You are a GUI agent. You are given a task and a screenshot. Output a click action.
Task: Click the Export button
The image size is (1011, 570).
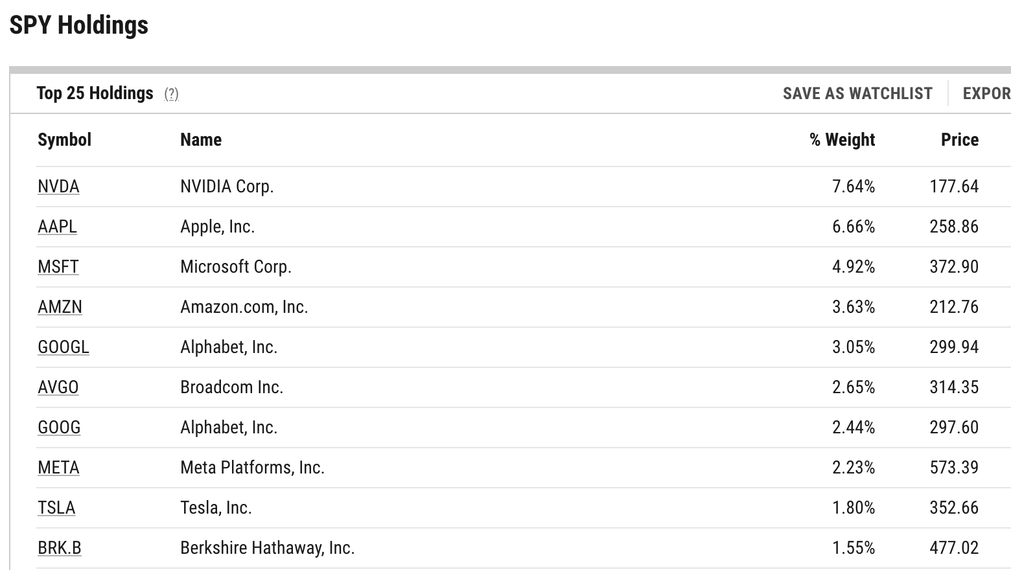(986, 94)
